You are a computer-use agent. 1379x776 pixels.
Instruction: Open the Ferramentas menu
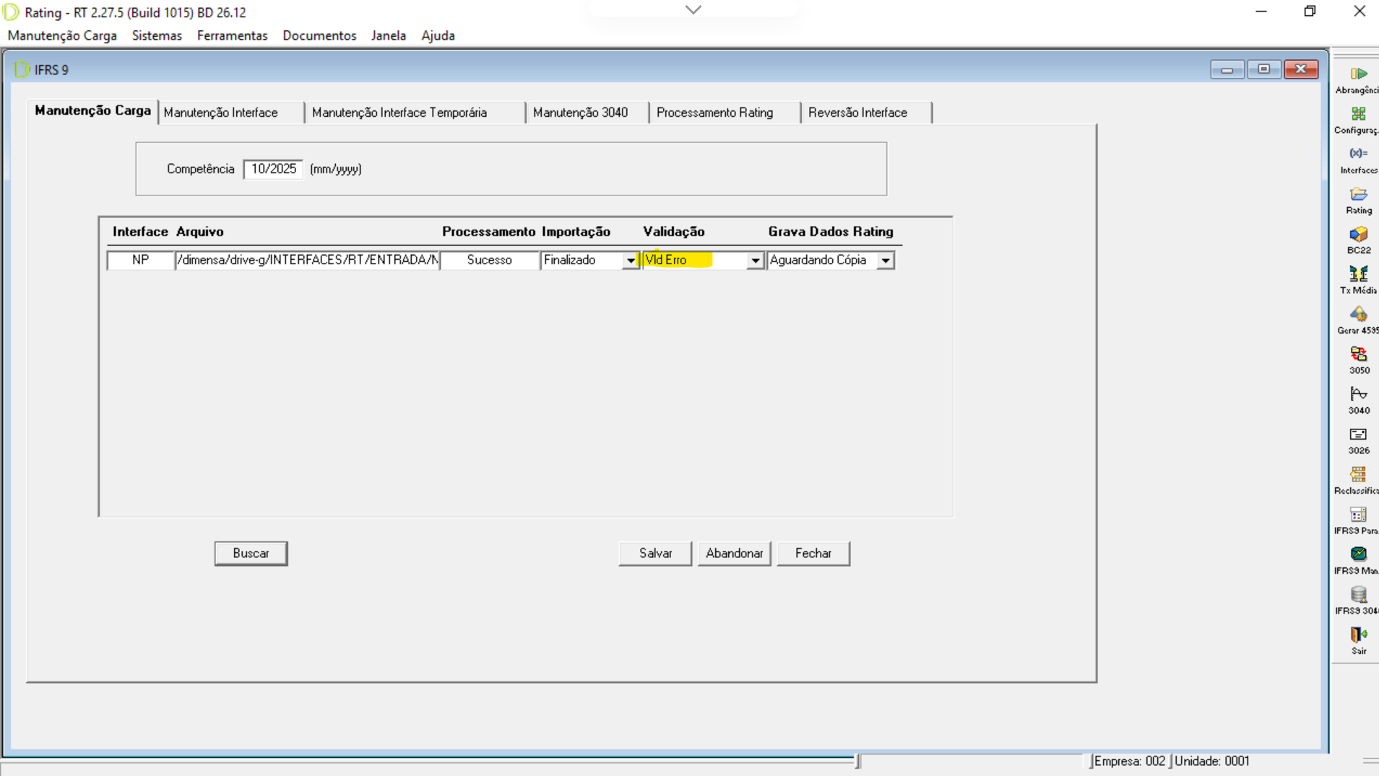pyautogui.click(x=232, y=35)
